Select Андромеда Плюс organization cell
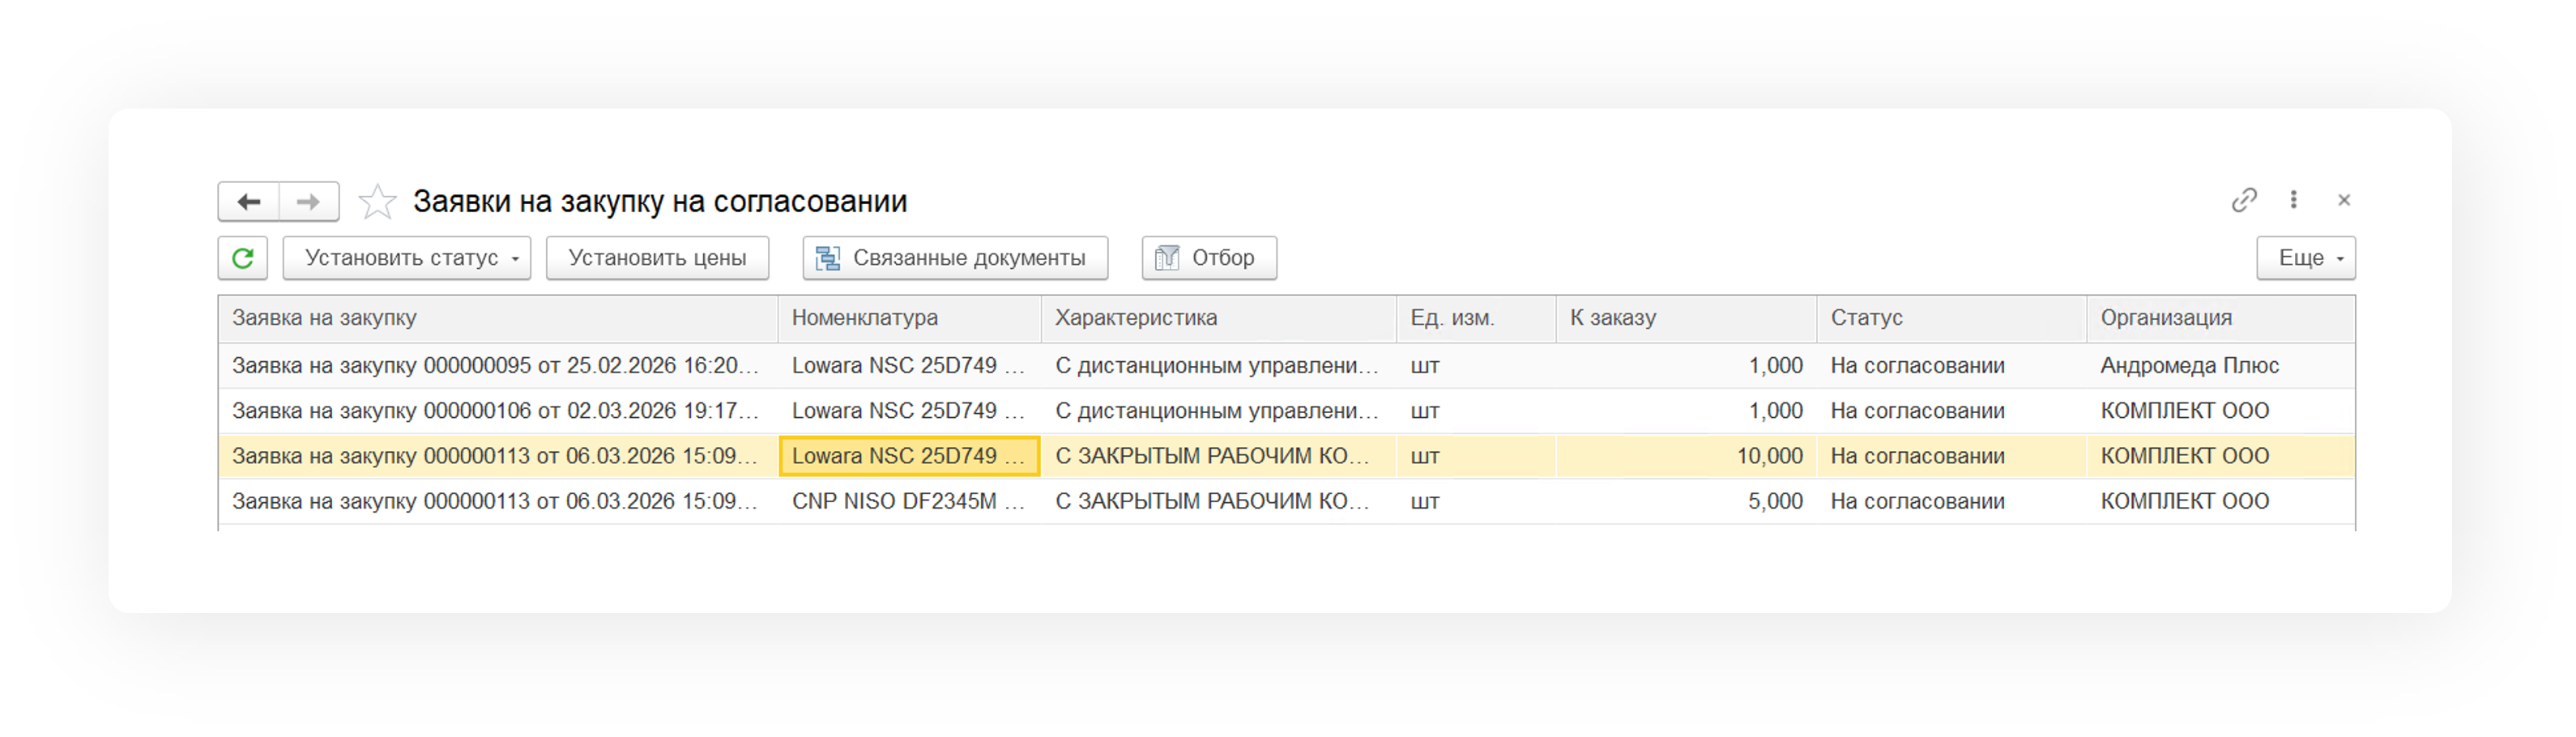This screenshot has height=737, width=2576. 2189,366
